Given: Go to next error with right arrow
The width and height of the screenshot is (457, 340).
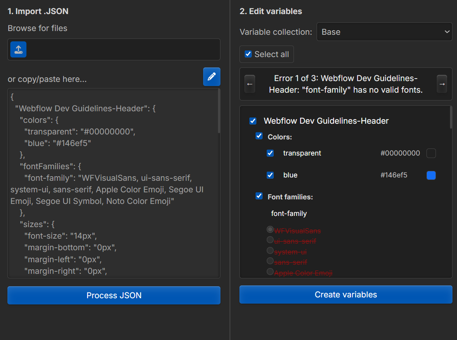Looking at the screenshot, I should (442, 84).
